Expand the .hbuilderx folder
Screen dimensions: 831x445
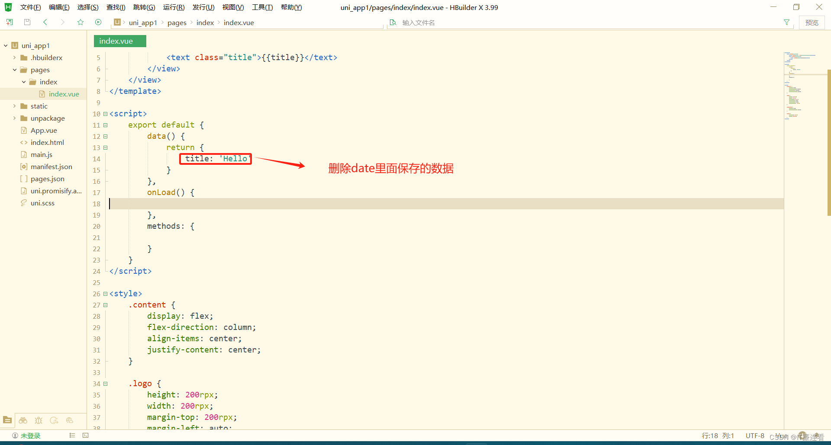pyautogui.click(x=14, y=58)
